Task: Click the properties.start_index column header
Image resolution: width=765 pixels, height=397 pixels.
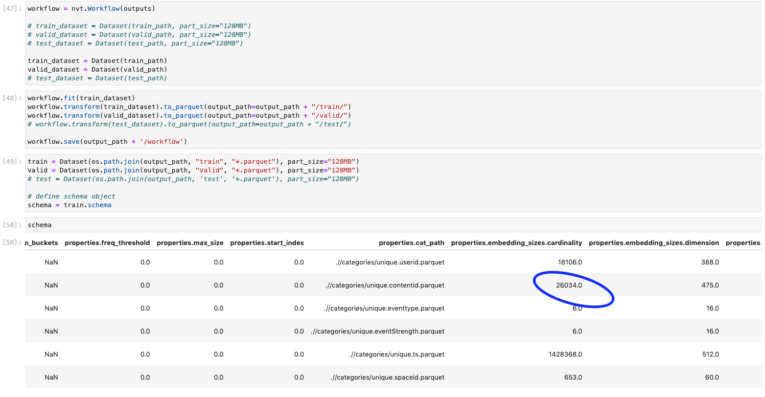Action: tap(268, 242)
